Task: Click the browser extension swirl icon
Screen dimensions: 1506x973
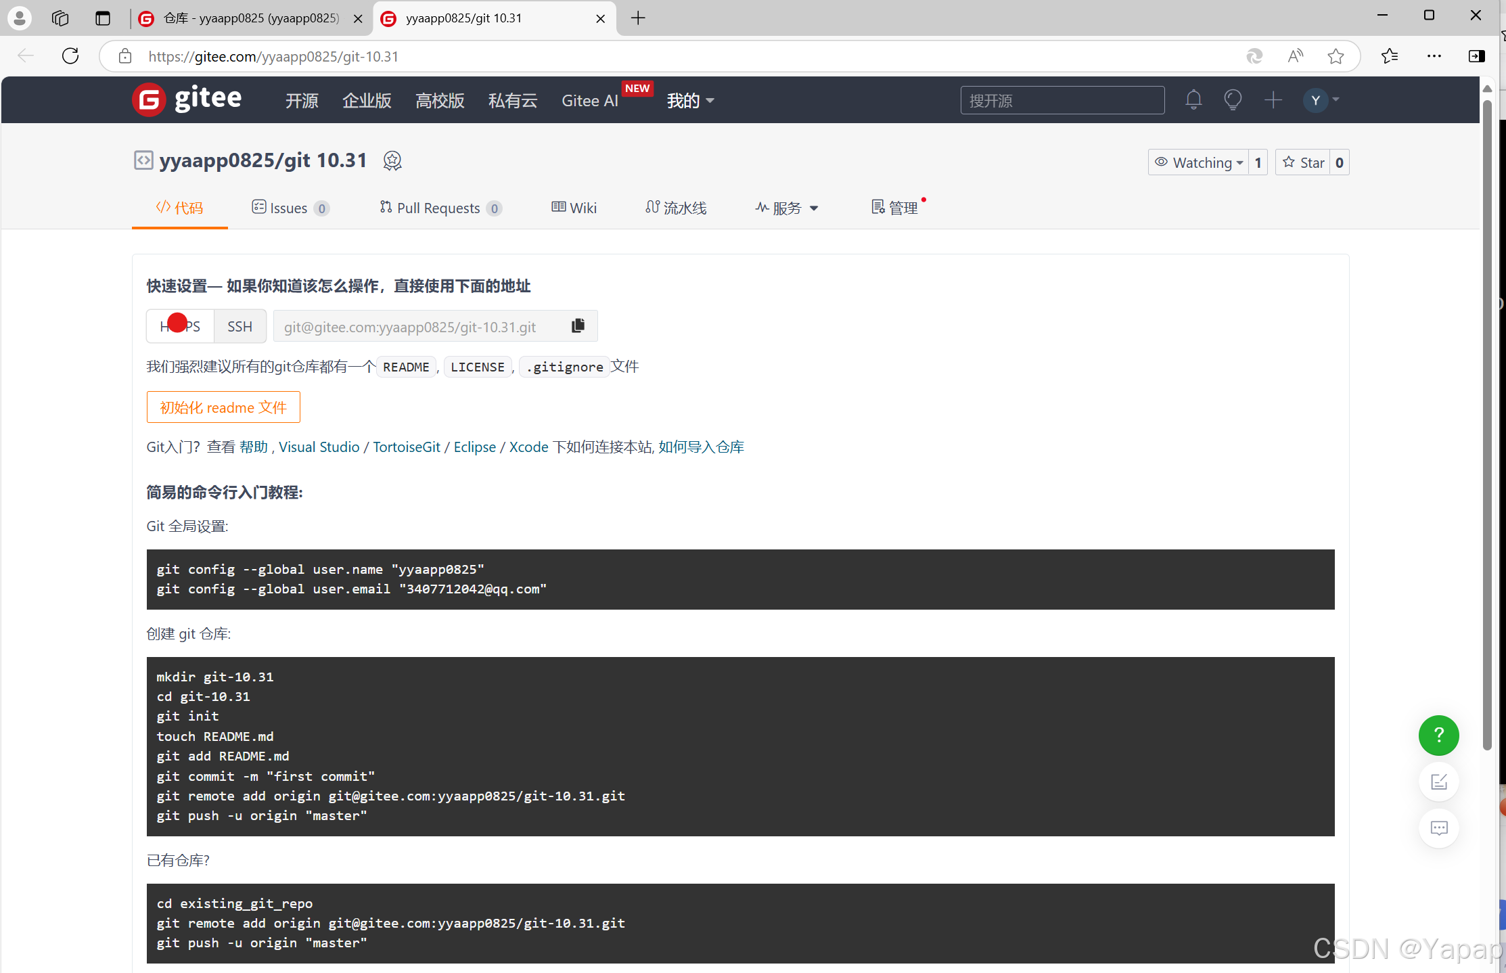Action: [x=1254, y=56]
